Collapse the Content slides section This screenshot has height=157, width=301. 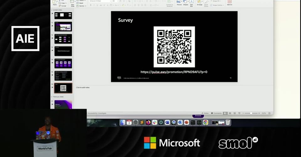click(x=52, y=10)
